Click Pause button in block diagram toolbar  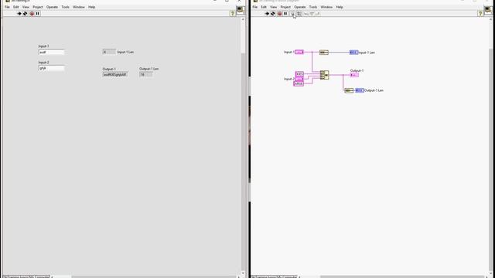coord(285,14)
